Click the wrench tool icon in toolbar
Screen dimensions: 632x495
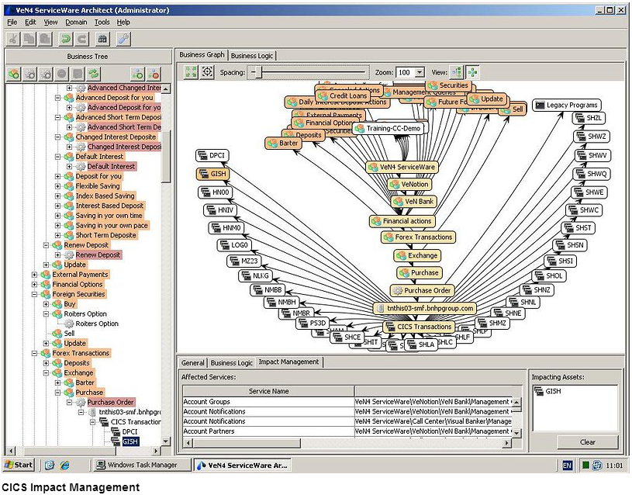(123, 39)
